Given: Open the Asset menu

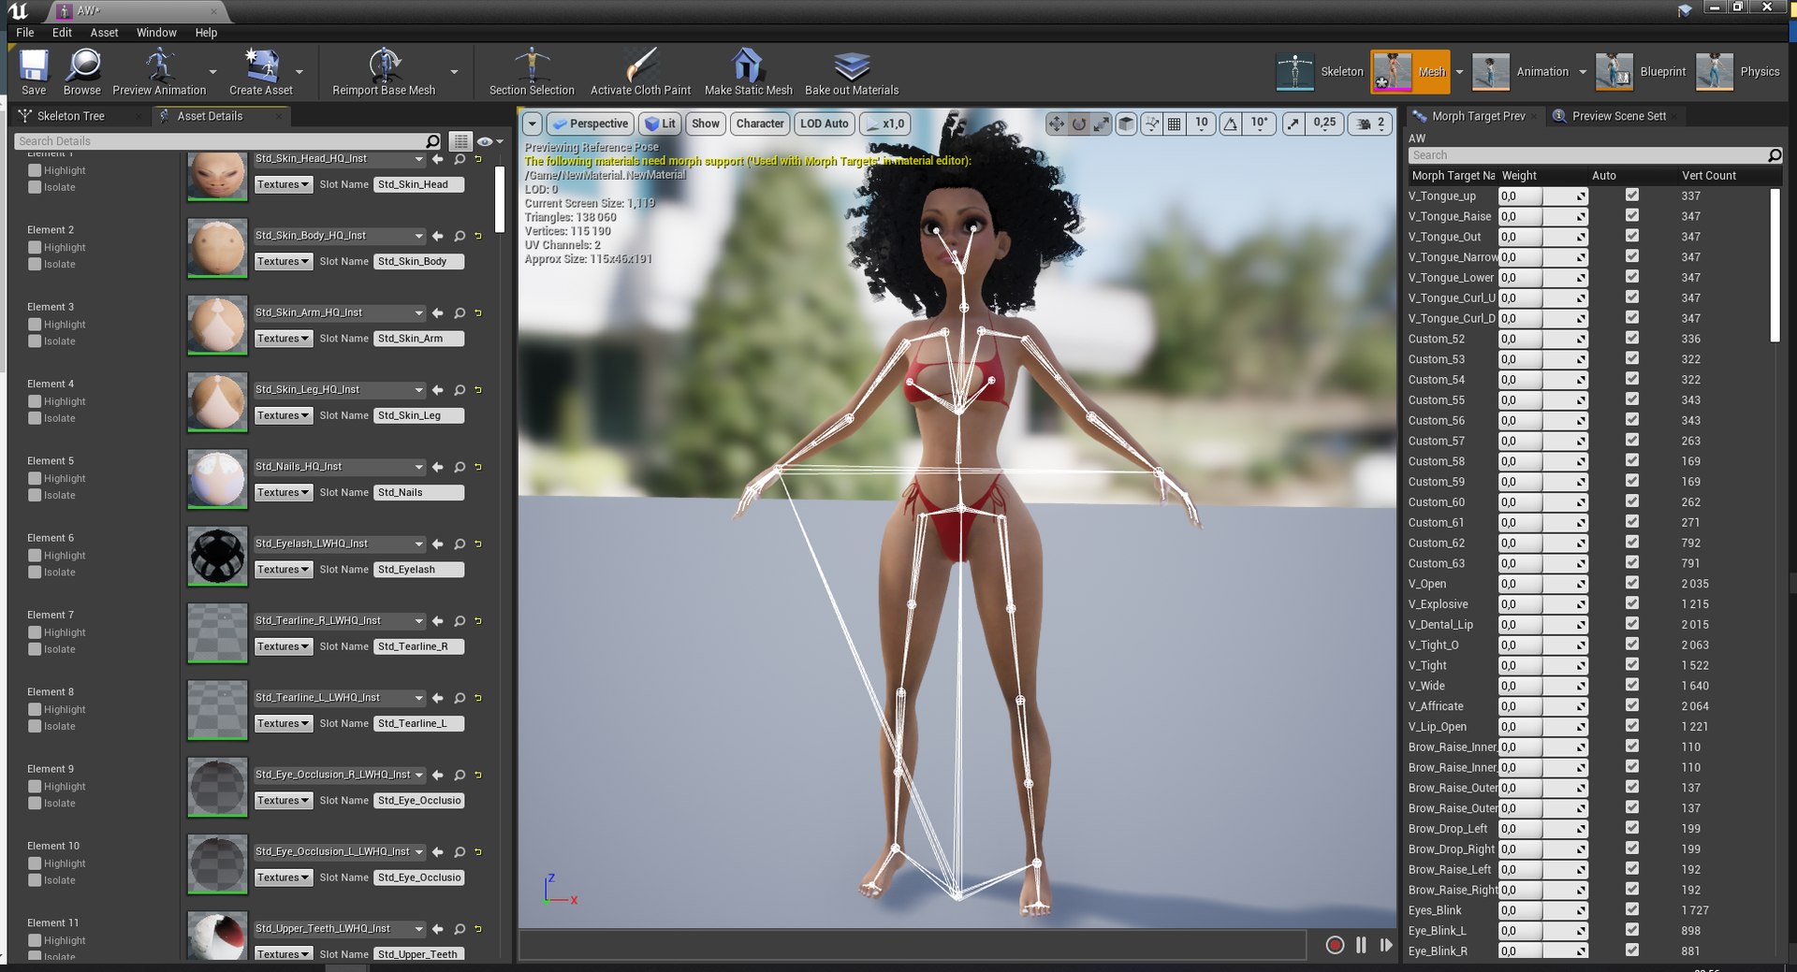Looking at the screenshot, I should click(104, 33).
